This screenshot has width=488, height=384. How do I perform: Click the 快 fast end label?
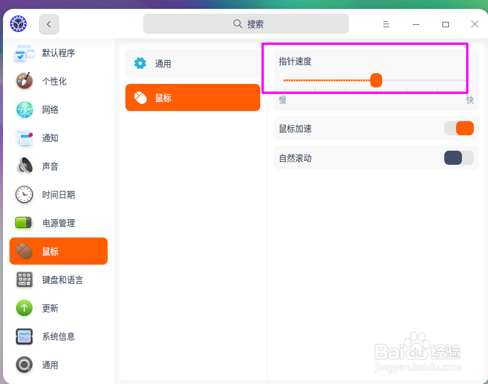tap(470, 100)
